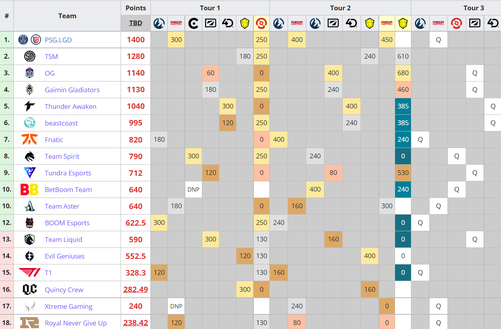Click the OG team logo

click(30, 73)
